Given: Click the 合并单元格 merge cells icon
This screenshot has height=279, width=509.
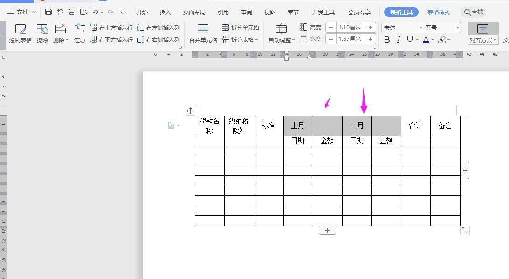Looking at the screenshot, I should pyautogui.click(x=203, y=33).
